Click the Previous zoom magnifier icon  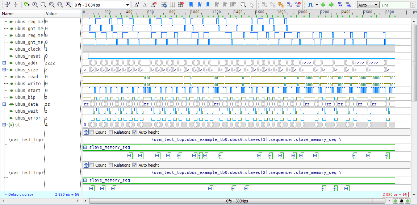(68, 5)
